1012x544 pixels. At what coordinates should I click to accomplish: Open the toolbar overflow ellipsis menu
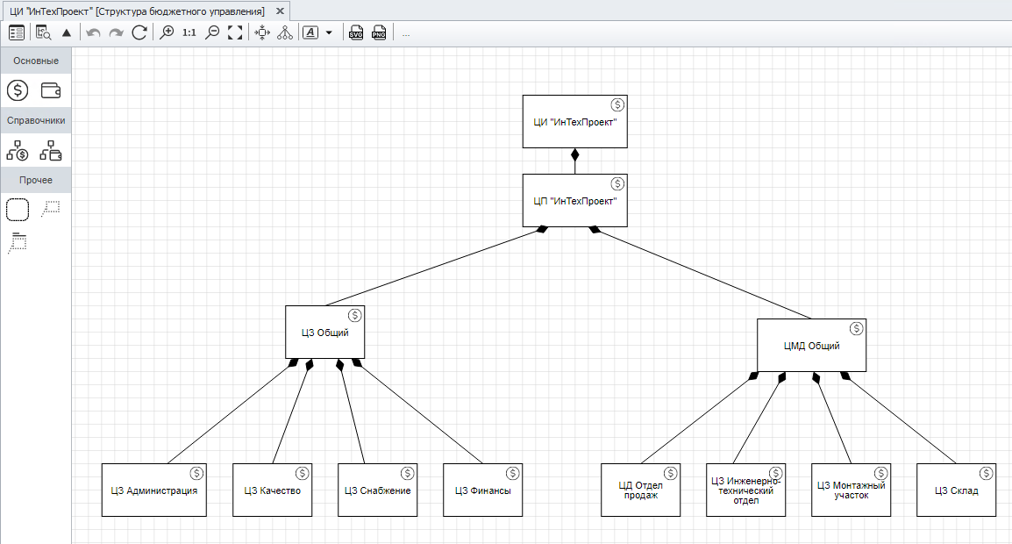tap(406, 33)
